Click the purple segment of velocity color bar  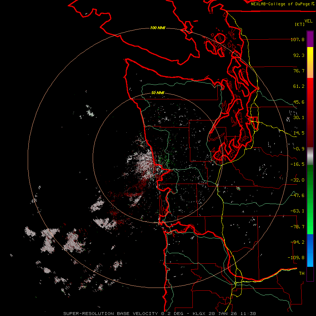pos(310,39)
